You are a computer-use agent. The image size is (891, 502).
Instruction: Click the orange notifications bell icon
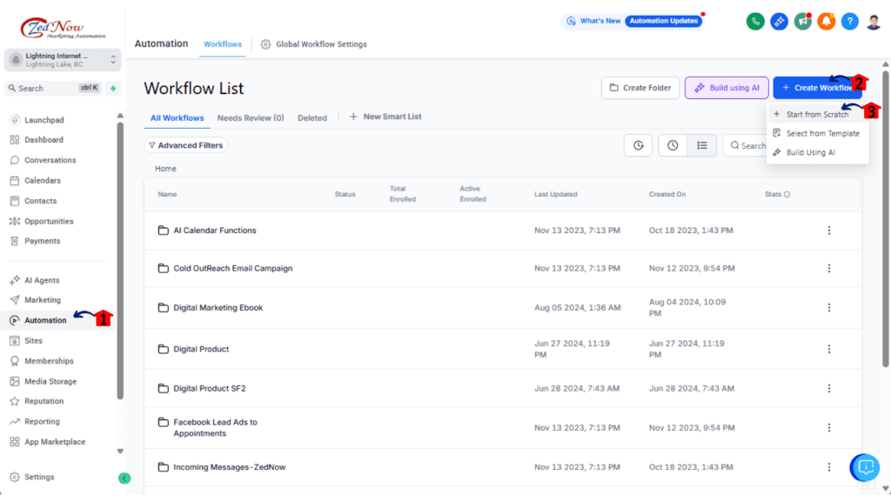coord(826,21)
